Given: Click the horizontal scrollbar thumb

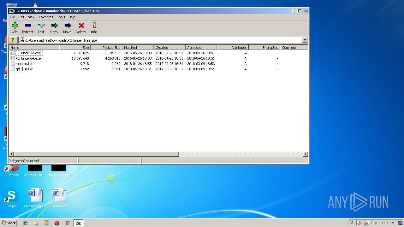Looking at the screenshot, I should click(x=96, y=154).
